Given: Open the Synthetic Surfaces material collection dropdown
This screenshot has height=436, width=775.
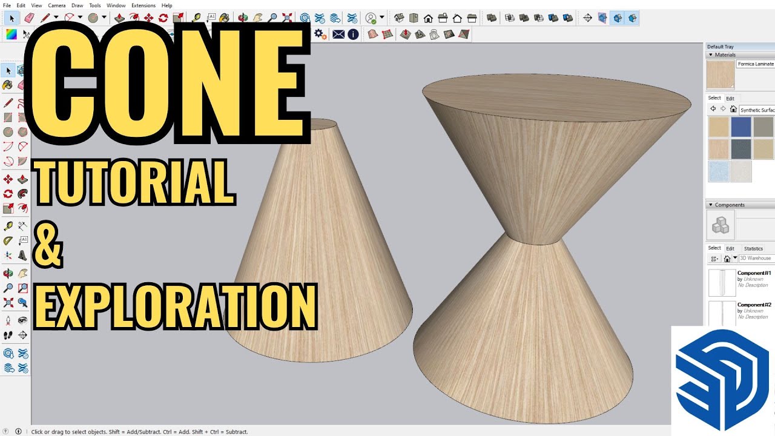Looking at the screenshot, I should (x=757, y=110).
